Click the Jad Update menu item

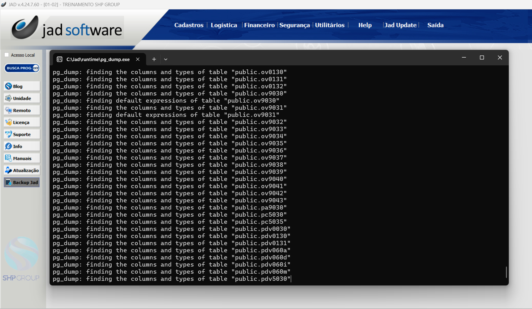(400, 25)
